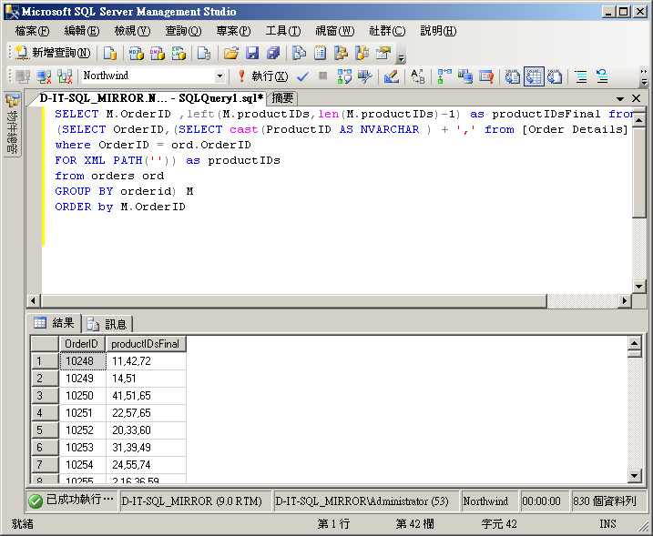Click the results grid scroll down arrow
653x536 pixels.
(634, 476)
